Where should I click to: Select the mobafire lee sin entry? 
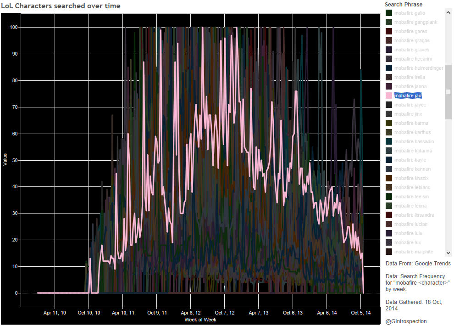410,197
